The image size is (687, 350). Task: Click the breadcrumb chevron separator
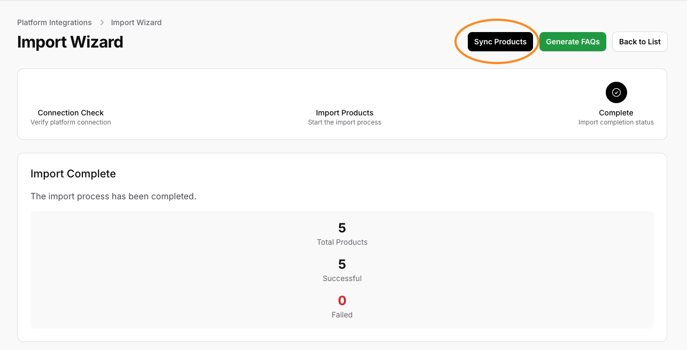tap(102, 22)
